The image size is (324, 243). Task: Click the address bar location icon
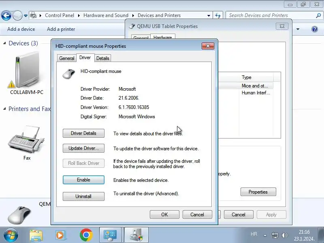tap(33, 15)
